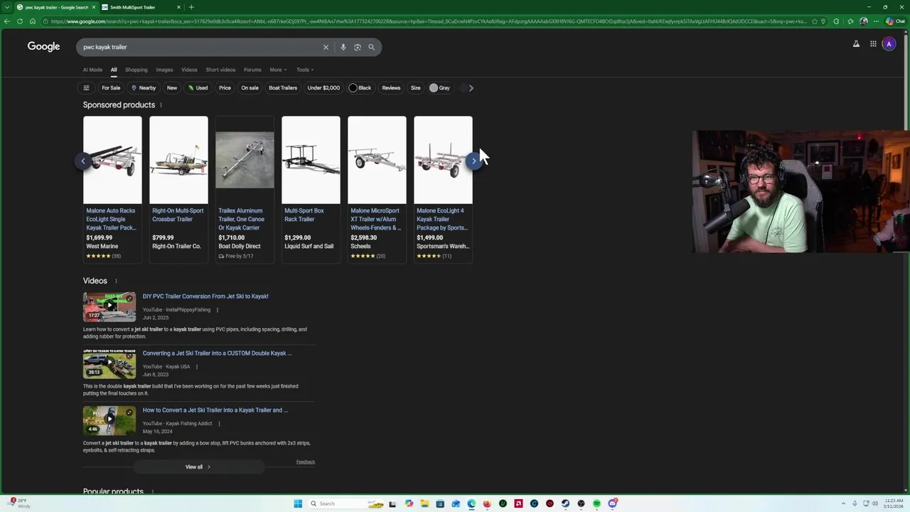
Task: Toggle the Reviews filter chip
Action: [391, 88]
